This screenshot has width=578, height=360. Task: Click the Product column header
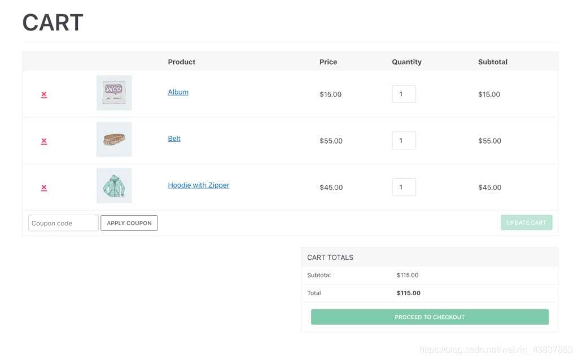pyautogui.click(x=182, y=62)
